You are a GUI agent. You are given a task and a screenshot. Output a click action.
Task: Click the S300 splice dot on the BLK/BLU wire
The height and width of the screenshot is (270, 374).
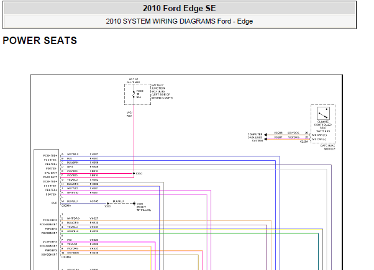(108, 204)
